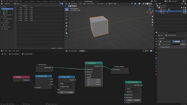187x105 pixels.
Task: Click the pan hand icon in viewport
Action: (x=152, y=20)
